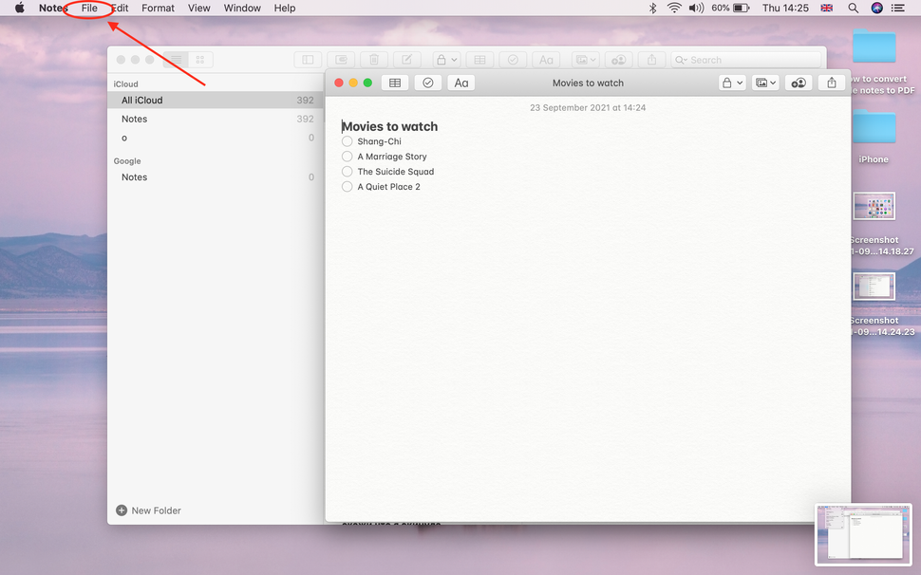Mark The Suicide Squad as done
Viewport: 921px width, 575px height.
[x=348, y=172]
